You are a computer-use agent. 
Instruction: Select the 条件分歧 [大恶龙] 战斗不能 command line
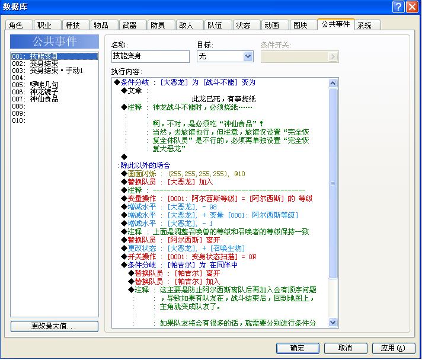click(184, 82)
